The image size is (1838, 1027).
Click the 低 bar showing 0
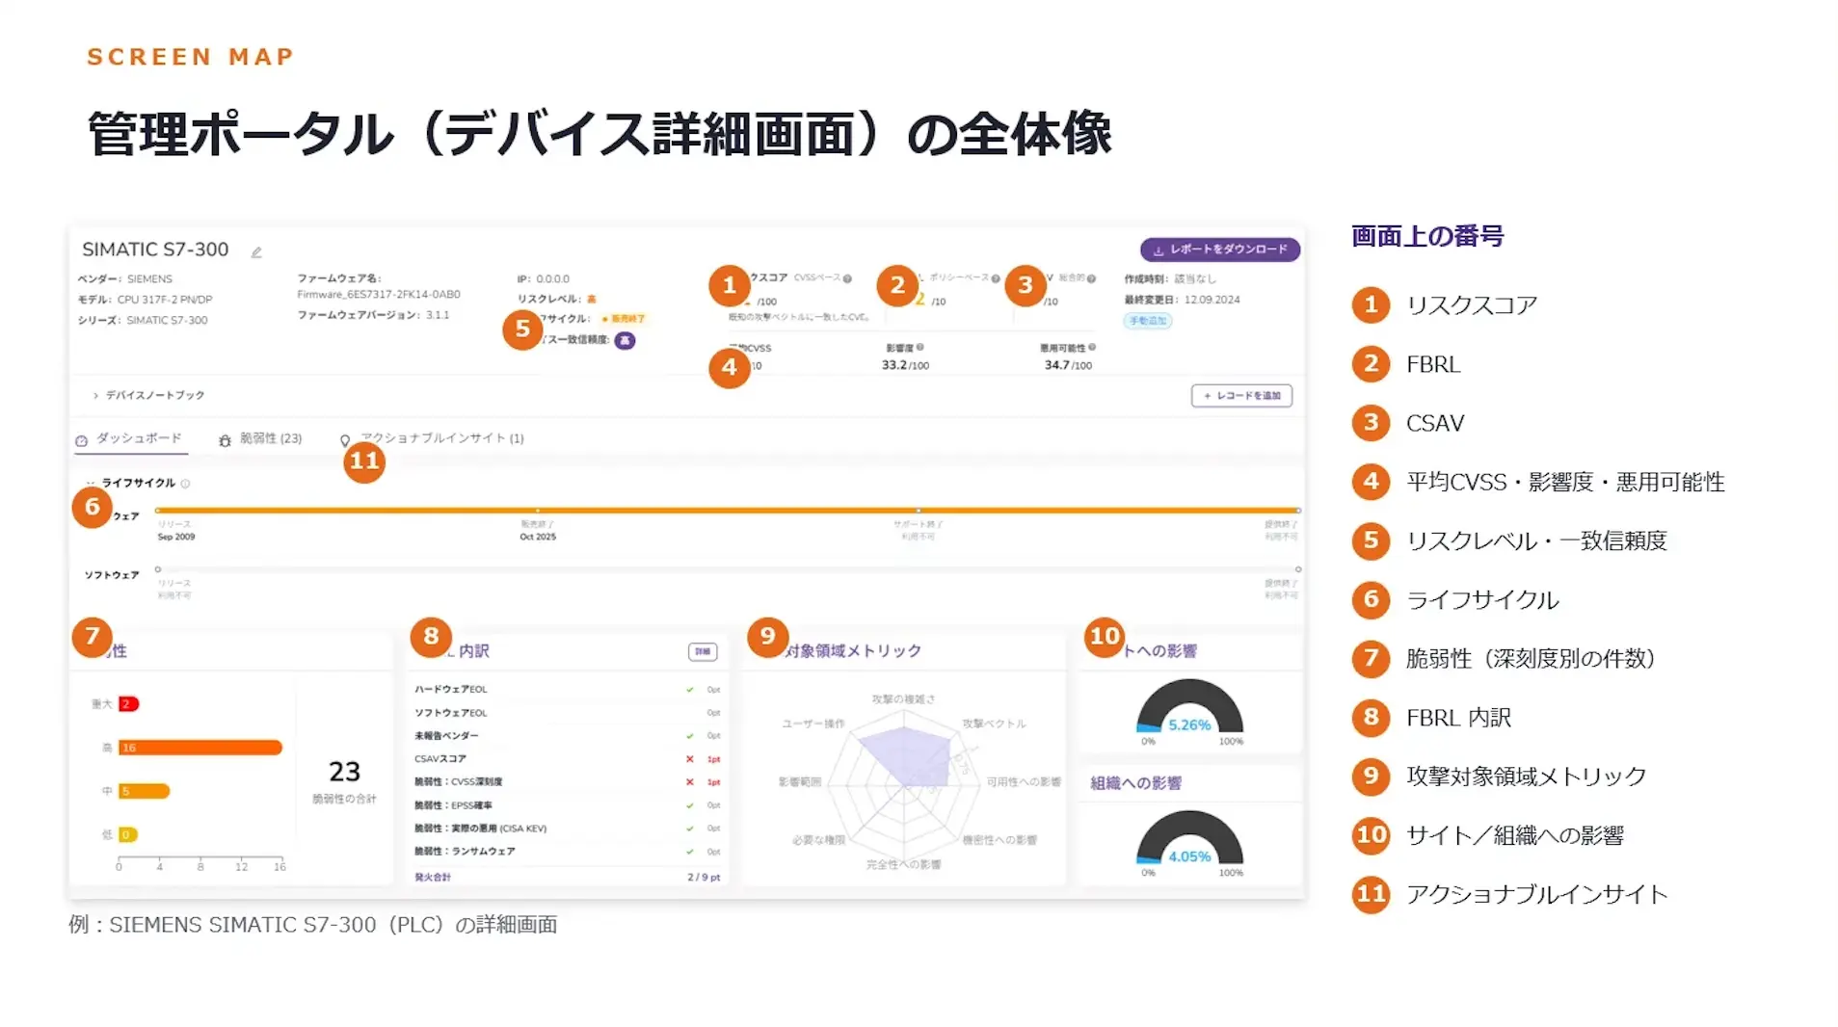[127, 834]
